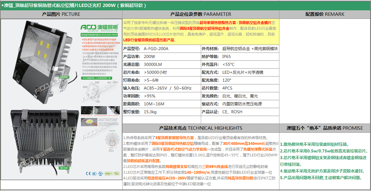Image resolution: width=371 pixels, height=191 pixels.
Task: Select the 产品定位及参数 PARAMETER header cell
Action: tap(201, 14)
